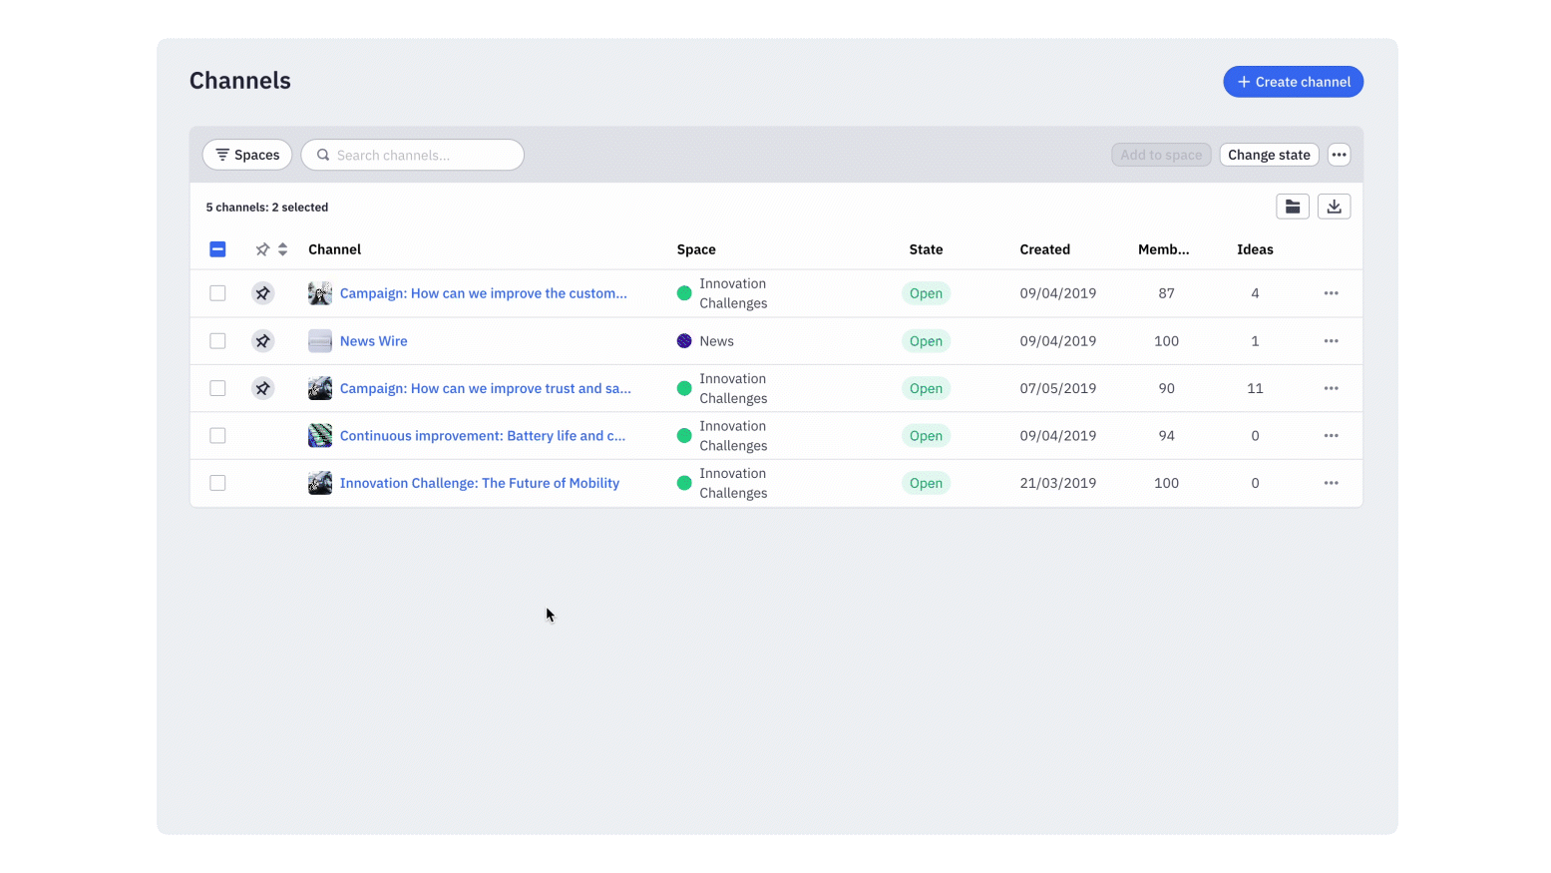Open row actions menu for News Wire
This screenshot has width=1551, height=873.
pyautogui.click(x=1331, y=341)
